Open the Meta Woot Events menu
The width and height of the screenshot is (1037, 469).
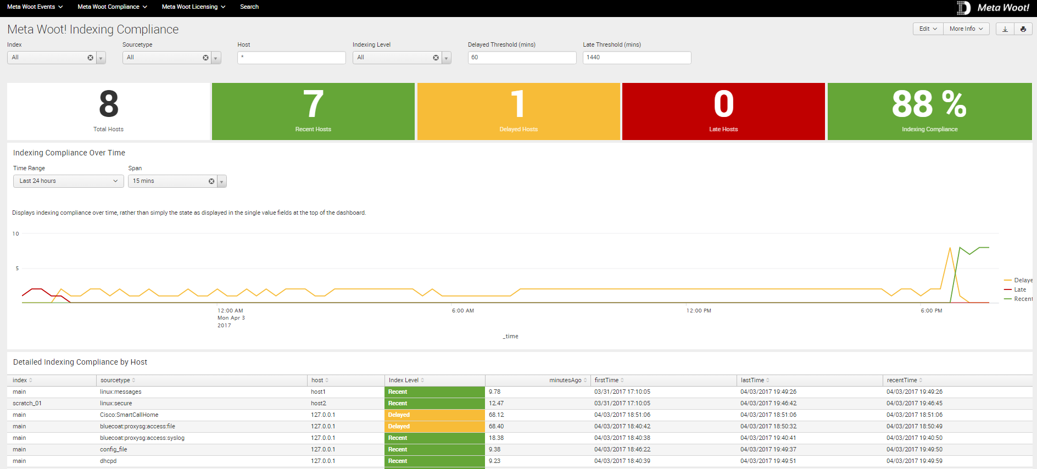tap(35, 7)
